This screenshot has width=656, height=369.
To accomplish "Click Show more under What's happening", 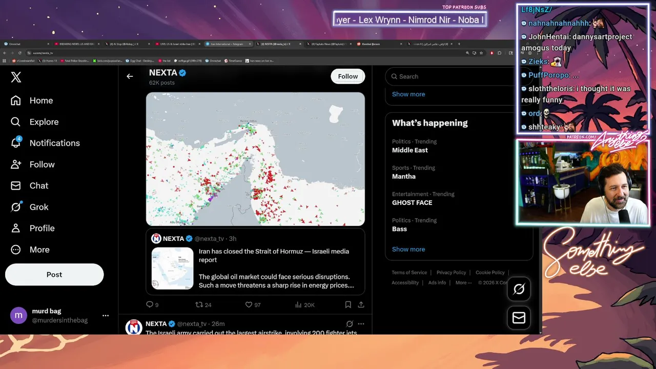I will (408, 249).
